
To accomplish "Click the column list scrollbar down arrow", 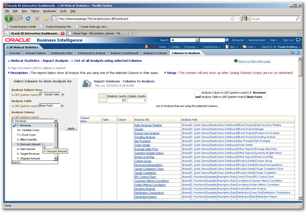I will click(x=56, y=158).
